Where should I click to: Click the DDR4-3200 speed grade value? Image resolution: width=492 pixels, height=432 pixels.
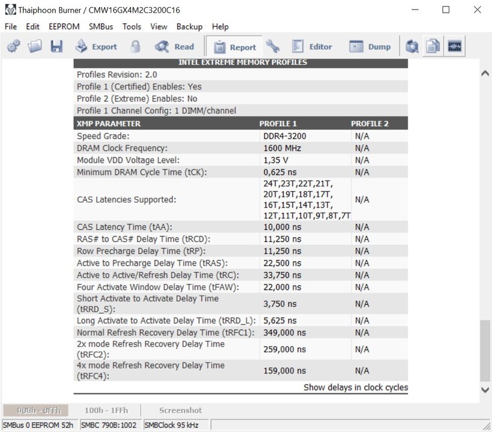[285, 136]
